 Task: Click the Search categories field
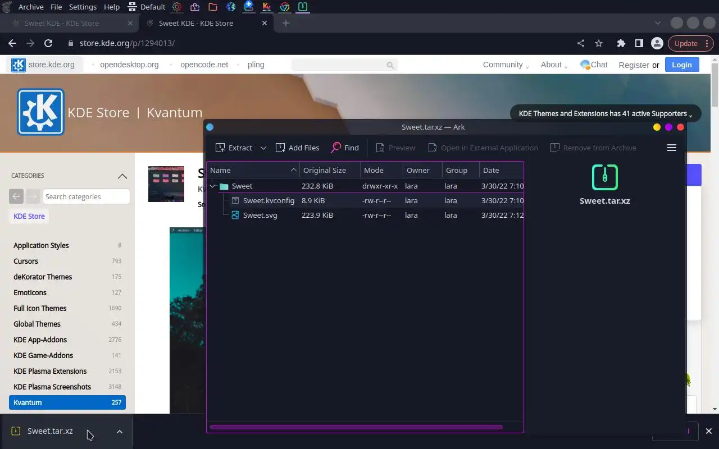[86, 196]
